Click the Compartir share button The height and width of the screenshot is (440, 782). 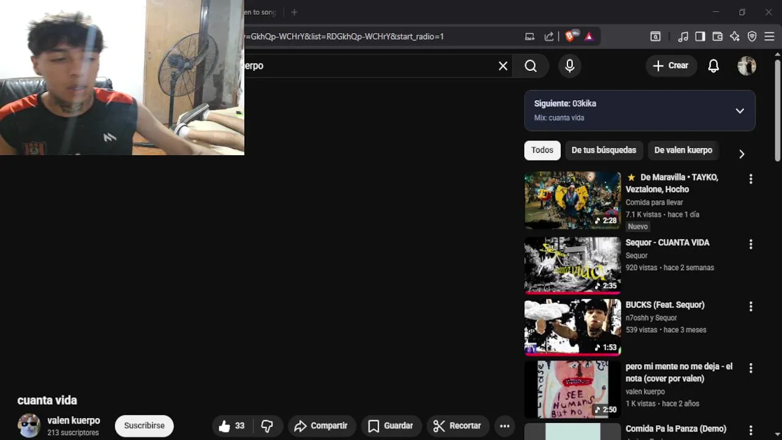(321, 426)
